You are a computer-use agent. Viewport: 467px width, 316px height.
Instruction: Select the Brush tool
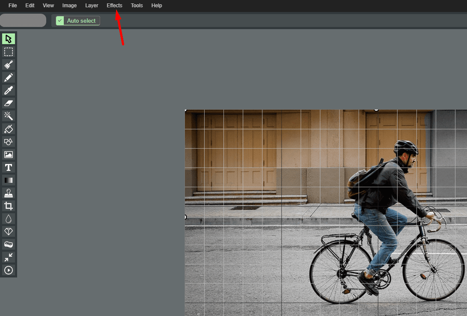point(9,65)
